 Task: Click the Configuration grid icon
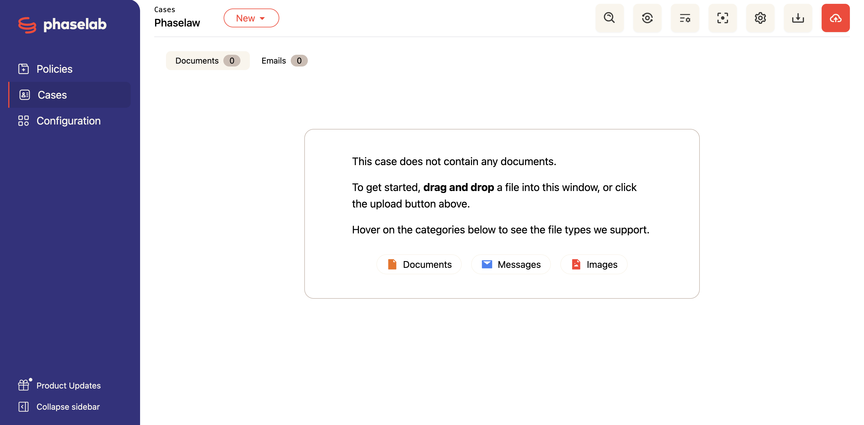24,121
